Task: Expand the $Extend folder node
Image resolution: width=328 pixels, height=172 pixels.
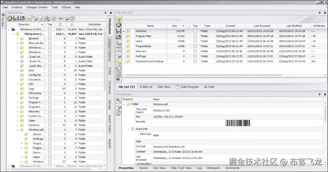Action: click(18, 39)
